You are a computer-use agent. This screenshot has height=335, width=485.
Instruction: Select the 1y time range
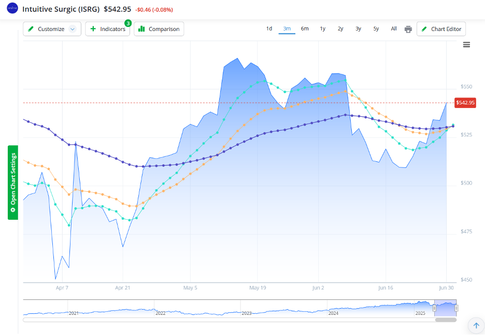(x=323, y=28)
